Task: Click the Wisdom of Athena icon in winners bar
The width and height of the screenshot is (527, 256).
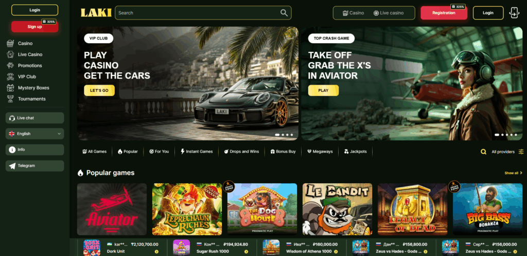Action: (271, 248)
